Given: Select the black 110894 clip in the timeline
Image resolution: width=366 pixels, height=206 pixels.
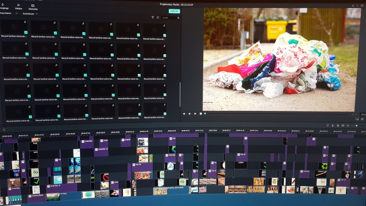Looking at the screenshot, I should [x=241, y=165].
